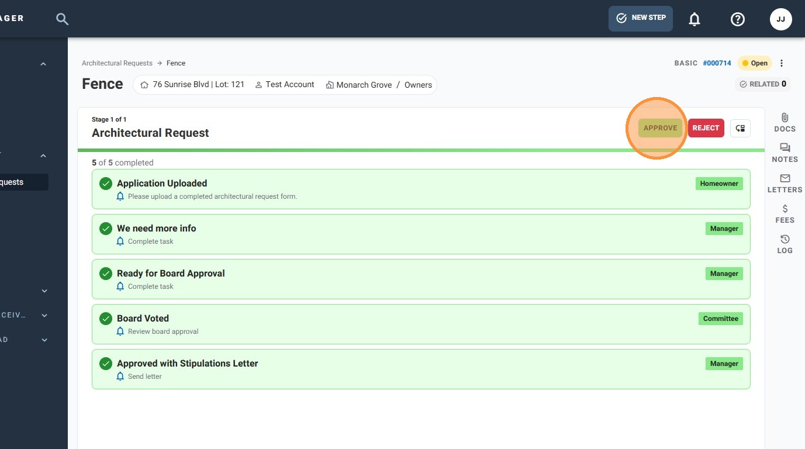Viewport: 805px width, 449px height.
Task: Click bell icon under Approved with Stipulations Letter
Action: tap(120, 377)
